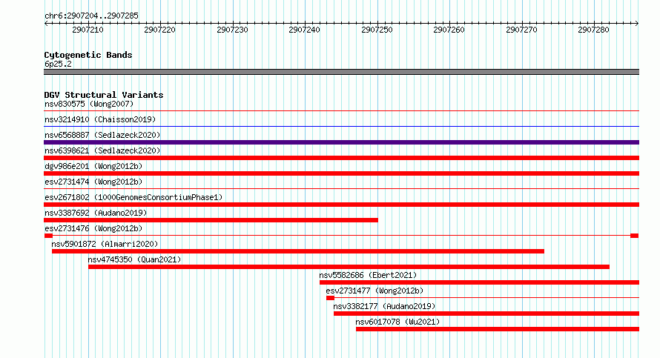
Task: Select the left red block of esv2731476
Action: pyautogui.click(x=48, y=236)
